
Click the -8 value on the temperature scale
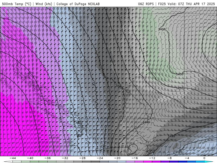click(x=170, y=158)
